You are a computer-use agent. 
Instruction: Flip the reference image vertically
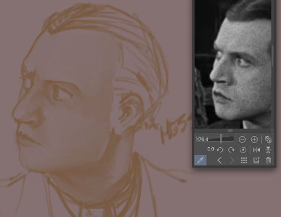tap(268, 150)
